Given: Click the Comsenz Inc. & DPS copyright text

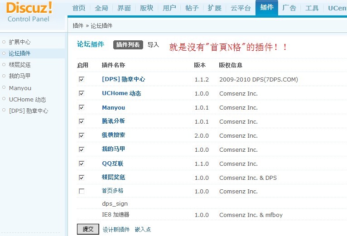Looking at the screenshot, I should tap(248, 178).
